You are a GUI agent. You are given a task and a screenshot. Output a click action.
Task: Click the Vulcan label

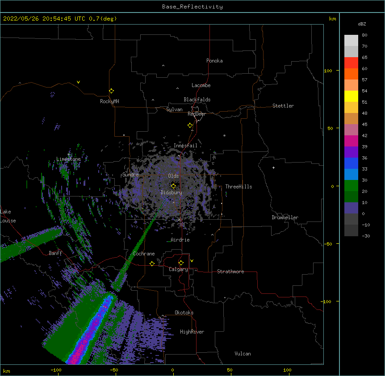click(x=243, y=354)
